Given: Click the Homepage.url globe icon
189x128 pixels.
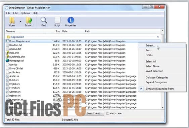Looking at the screenshot, I should click(x=7, y=60).
